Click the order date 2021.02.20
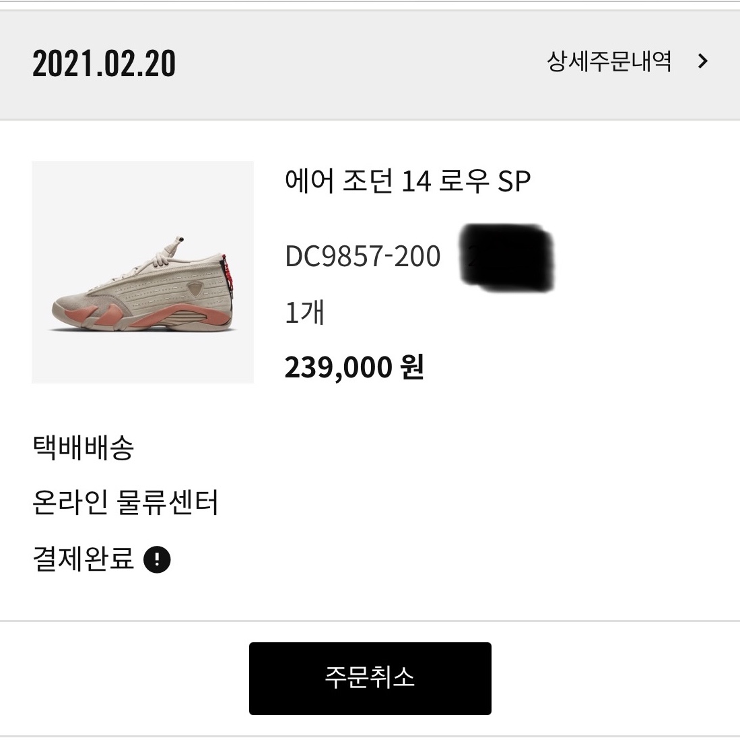The image size is (740, 740). [104, 64]
